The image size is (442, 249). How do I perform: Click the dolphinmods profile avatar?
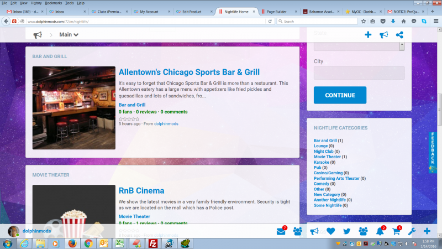pos(13,231)
